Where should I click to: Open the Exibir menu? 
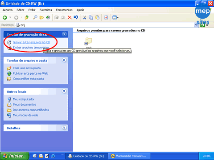point(32,10)
